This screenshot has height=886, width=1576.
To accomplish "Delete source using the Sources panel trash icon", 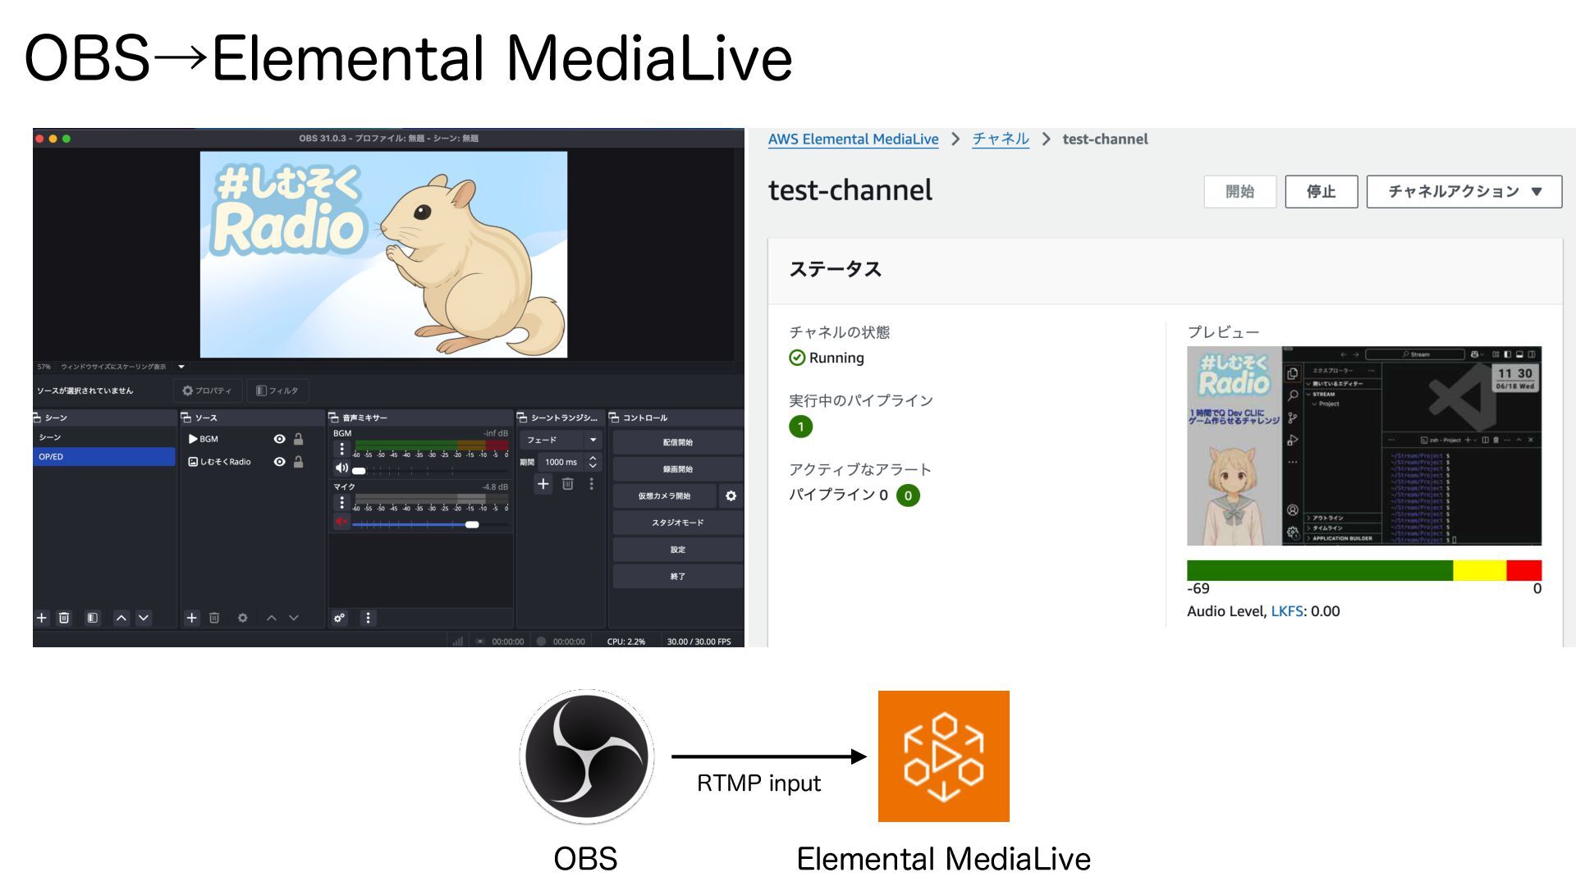I will tap(214, 618).
